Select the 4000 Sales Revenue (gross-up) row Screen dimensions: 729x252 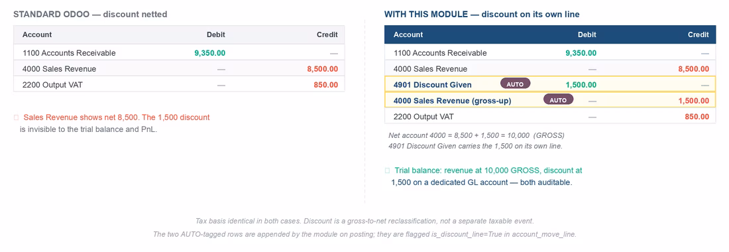pos(550,100)
